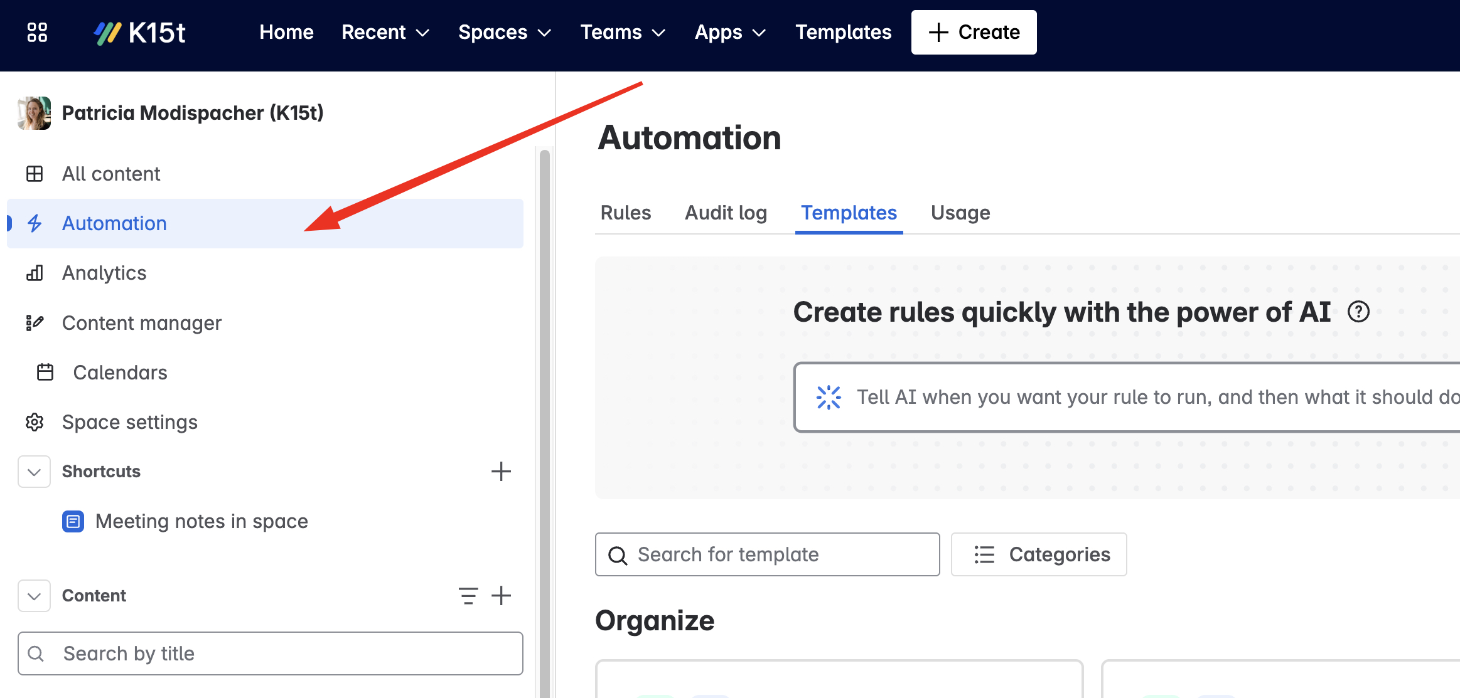Open Patricia Modispacher (K15t) space title
The image size is (1460, 698).
tap(192, 113)
